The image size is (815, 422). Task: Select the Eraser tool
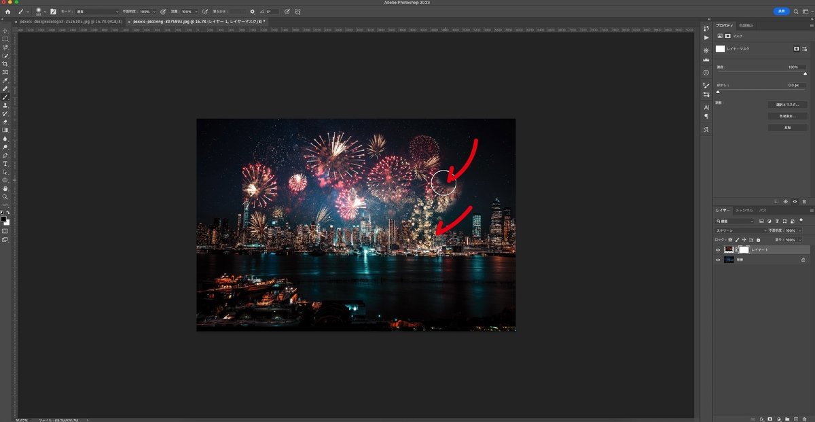(x=5, y=122)
